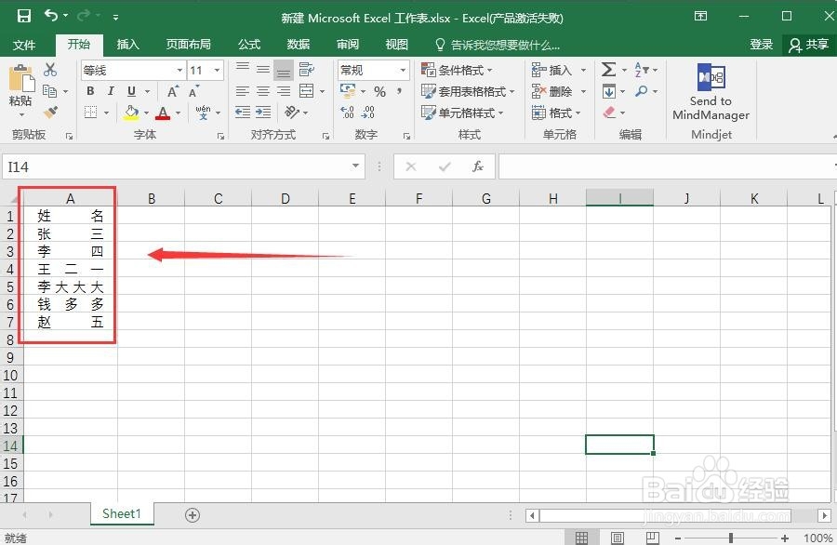837x545 pixels.
Task: Expand Name Box dropdown arrow
Action: 355,166
